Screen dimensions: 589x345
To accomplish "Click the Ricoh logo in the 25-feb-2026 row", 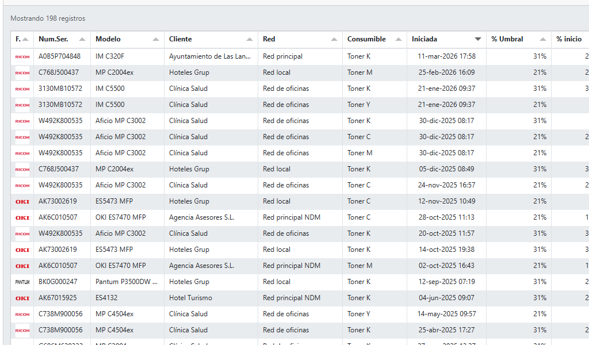I will point(22,73).
